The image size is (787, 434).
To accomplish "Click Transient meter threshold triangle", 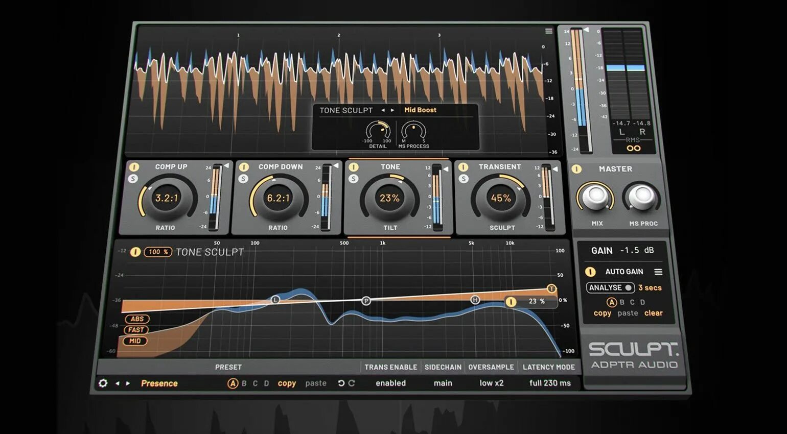I will (555, 168).
